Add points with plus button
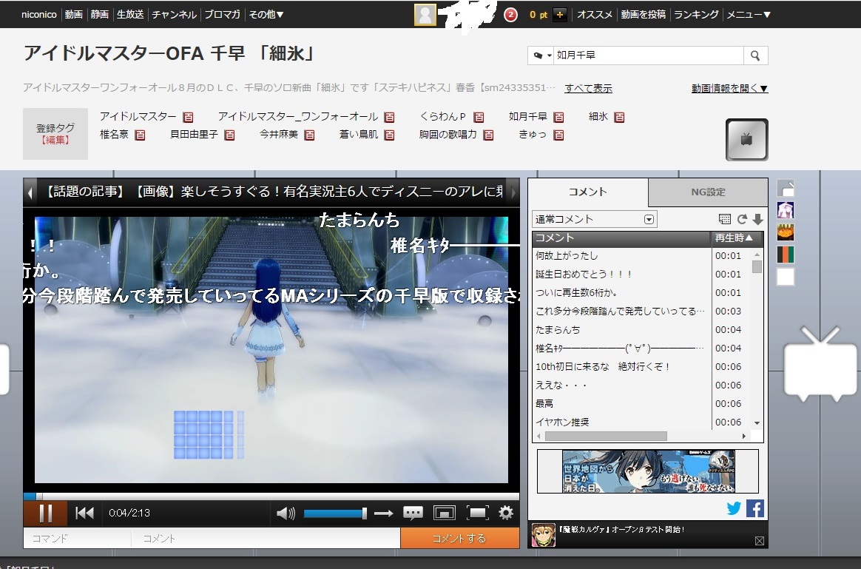 (x=559, y=15)
